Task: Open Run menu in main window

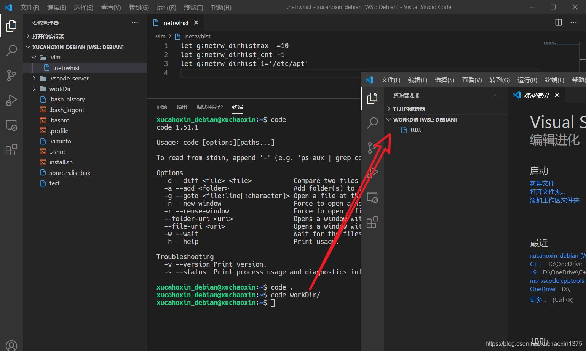Action: pyautogui.click(x=166, y=7)
